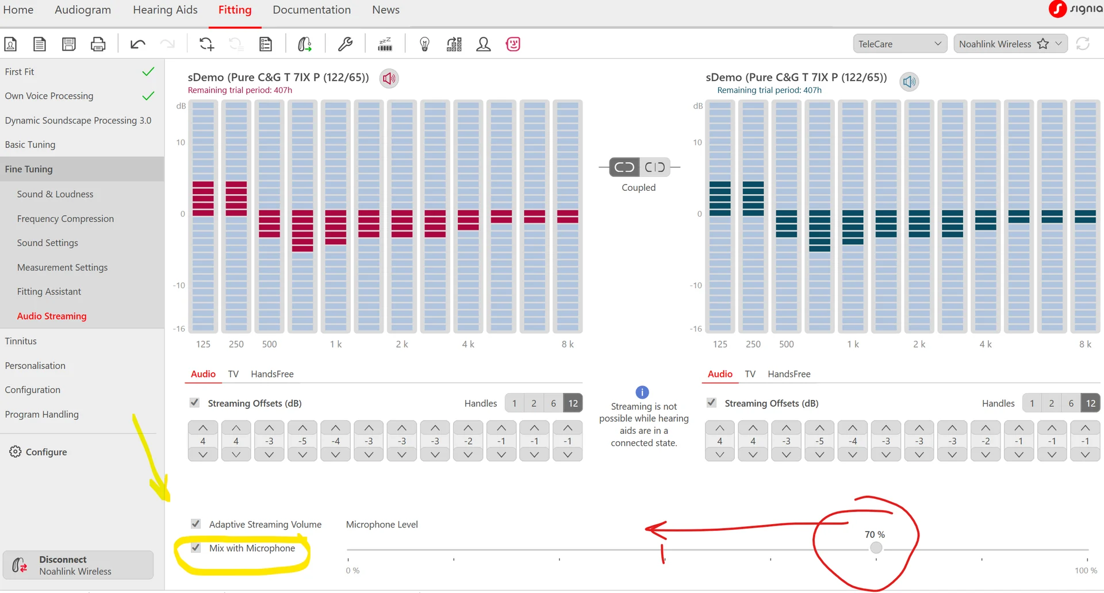1104x593 pixels.
Task: Uncheck Mix with Microphone checkbox
Action: 196,548
